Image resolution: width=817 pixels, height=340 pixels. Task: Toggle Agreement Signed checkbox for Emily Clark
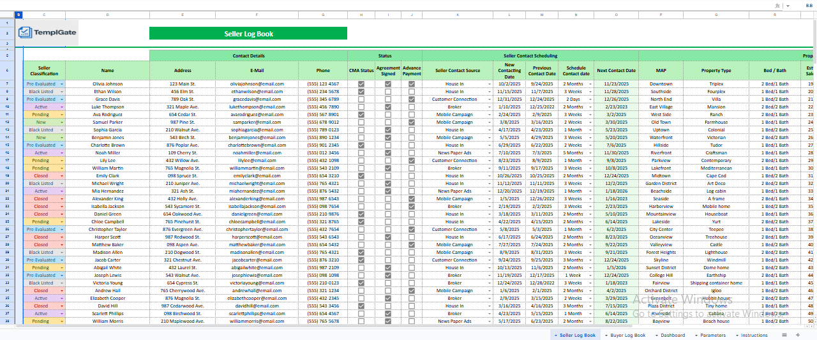[x=388, y=175]
